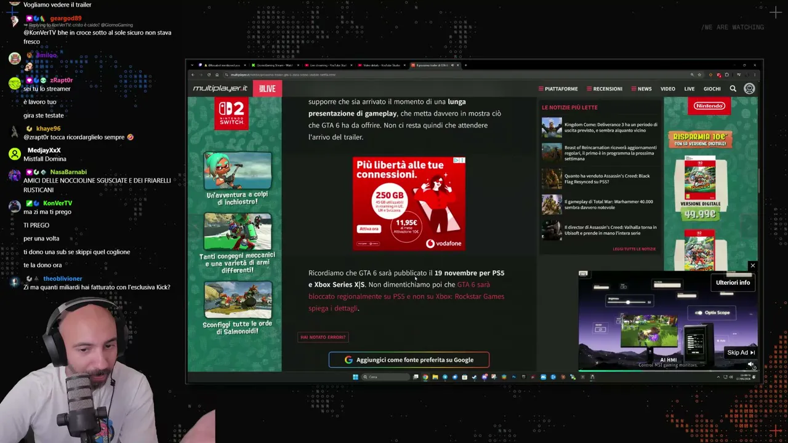Click chat username NasaBarnabi
This screenshot has height=443, width=788.
(x=68, y=172)
